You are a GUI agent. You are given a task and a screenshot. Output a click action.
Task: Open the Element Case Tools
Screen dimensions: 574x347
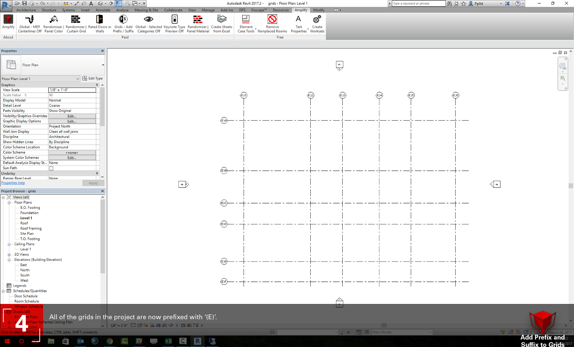(246, 23)
